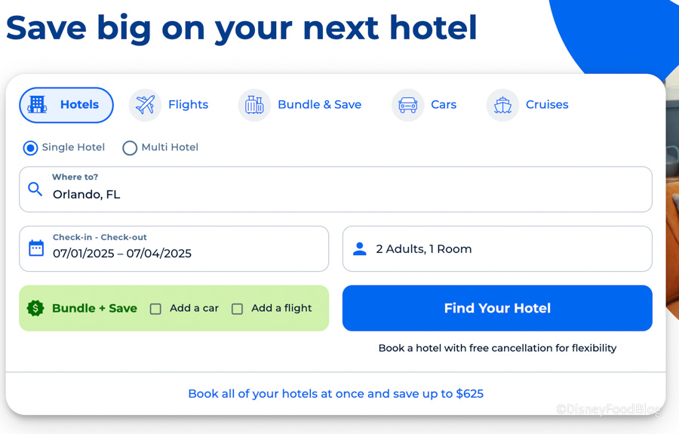Click the guest person icon
The image size is (679, 434).
tap(360, 249)
